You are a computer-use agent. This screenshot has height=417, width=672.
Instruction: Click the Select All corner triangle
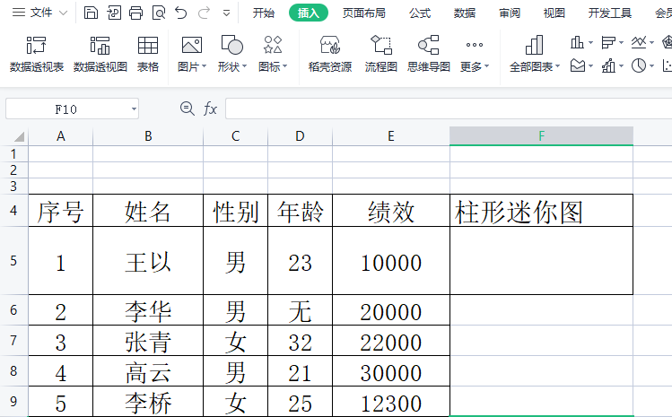[x=19, y=136]
